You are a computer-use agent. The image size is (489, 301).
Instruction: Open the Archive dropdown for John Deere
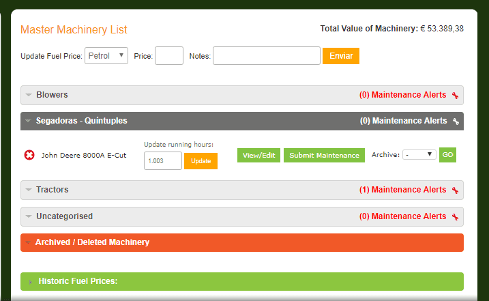pos(419,154)
